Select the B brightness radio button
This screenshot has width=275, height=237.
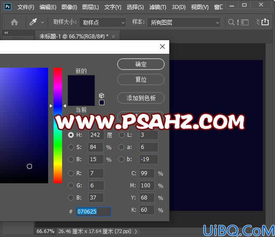pyautogui.click(x=71, y=159)
